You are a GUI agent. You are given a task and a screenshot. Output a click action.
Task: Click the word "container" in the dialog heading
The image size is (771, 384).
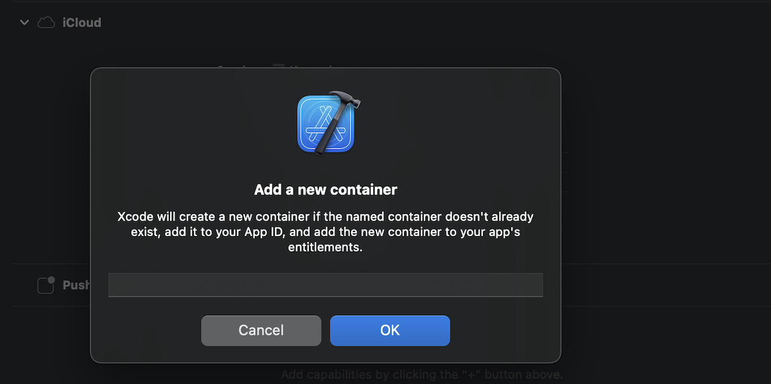pos(366,190)
